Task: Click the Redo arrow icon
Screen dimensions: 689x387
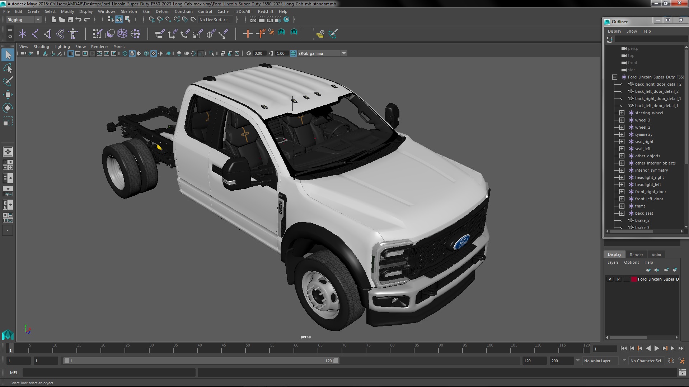Action: [87, 20]
